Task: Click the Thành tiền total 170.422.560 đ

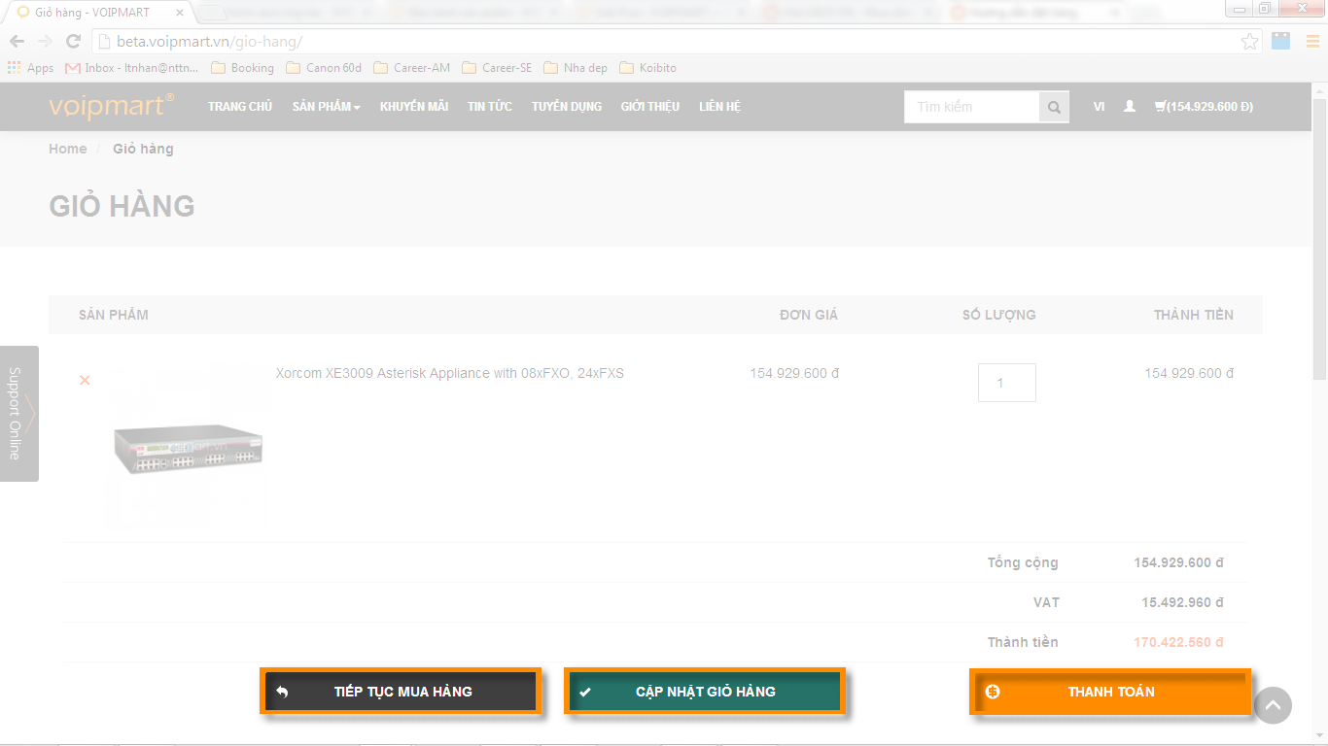Action: [x=1178, y=642]
